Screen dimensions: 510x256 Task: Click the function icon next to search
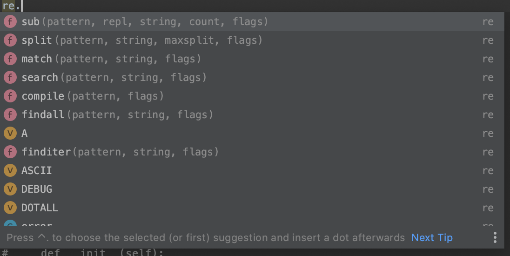point(10,78)
